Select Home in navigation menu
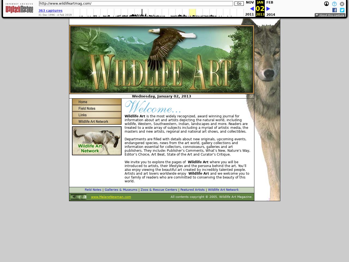The height and width of the screenshot is (262, 349). (97, 102)
